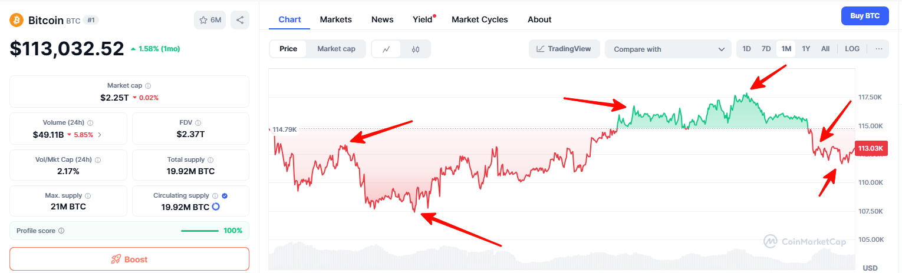Click the Circulating supply verified badge
This screenshot has width=902, height=273.
point(225,196)
